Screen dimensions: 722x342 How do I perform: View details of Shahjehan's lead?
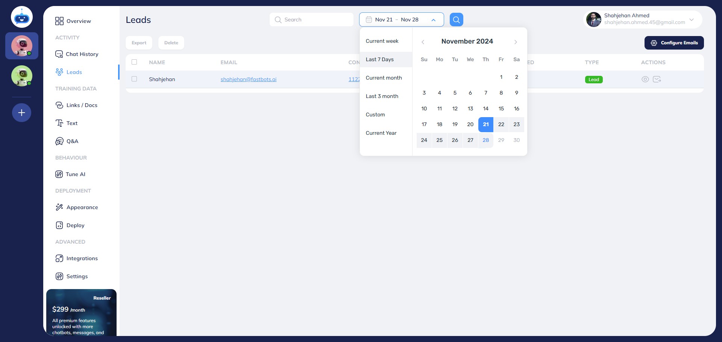[x=646, y=79]
